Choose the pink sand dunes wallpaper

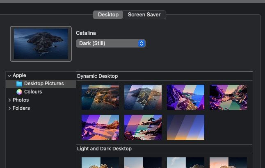point(100,127)
